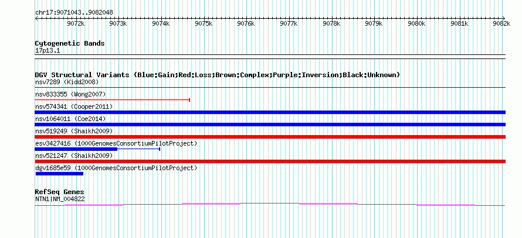The width and height of the screenshot is (522, 238).
Task: Click the red nsv519249 loss bar
Action: click(x=270, y=137)
